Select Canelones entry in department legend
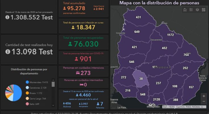 click(x=38, y=87)
